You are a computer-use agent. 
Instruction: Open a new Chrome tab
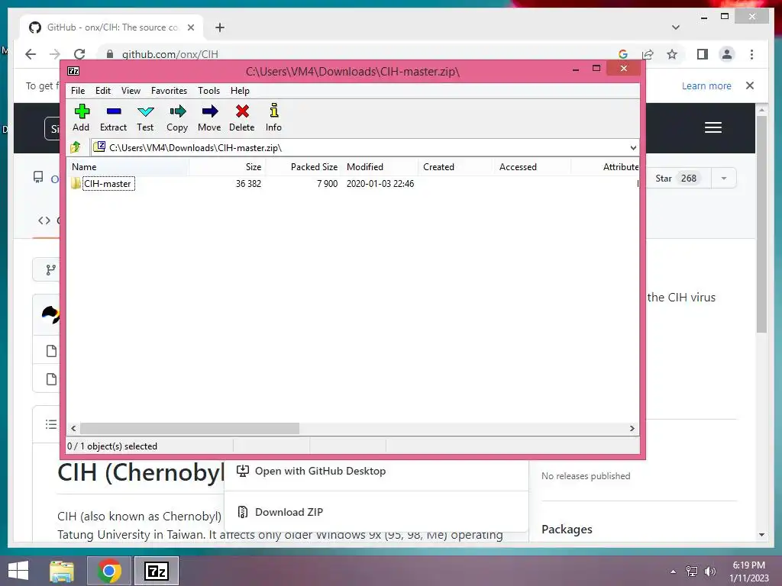pos(220,27)
